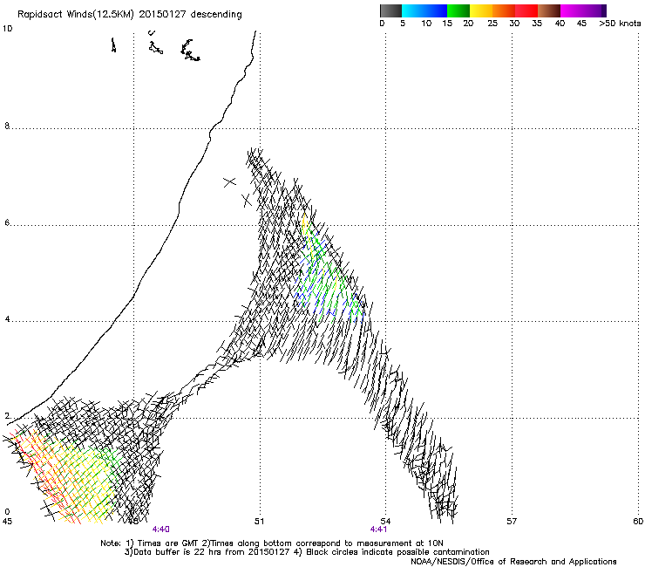Click the longitude '54' axis label
The height and width of the screenshot is (567, 645).
point(385,522)
